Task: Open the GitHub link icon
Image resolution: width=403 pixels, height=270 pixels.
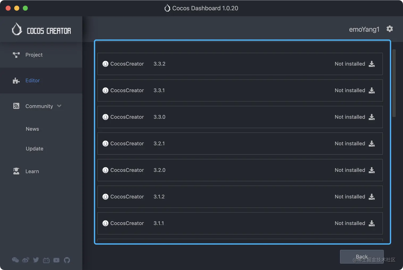Action: coord(67,260)
